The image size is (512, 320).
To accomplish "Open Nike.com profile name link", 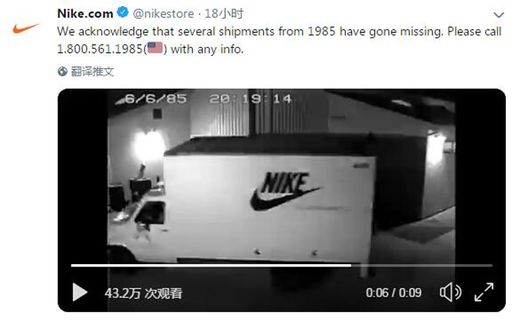I will pyautogui.click(x=85, y=13).
